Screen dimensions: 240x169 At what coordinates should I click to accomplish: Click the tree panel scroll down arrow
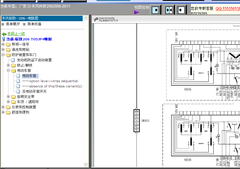coord(86,165)
